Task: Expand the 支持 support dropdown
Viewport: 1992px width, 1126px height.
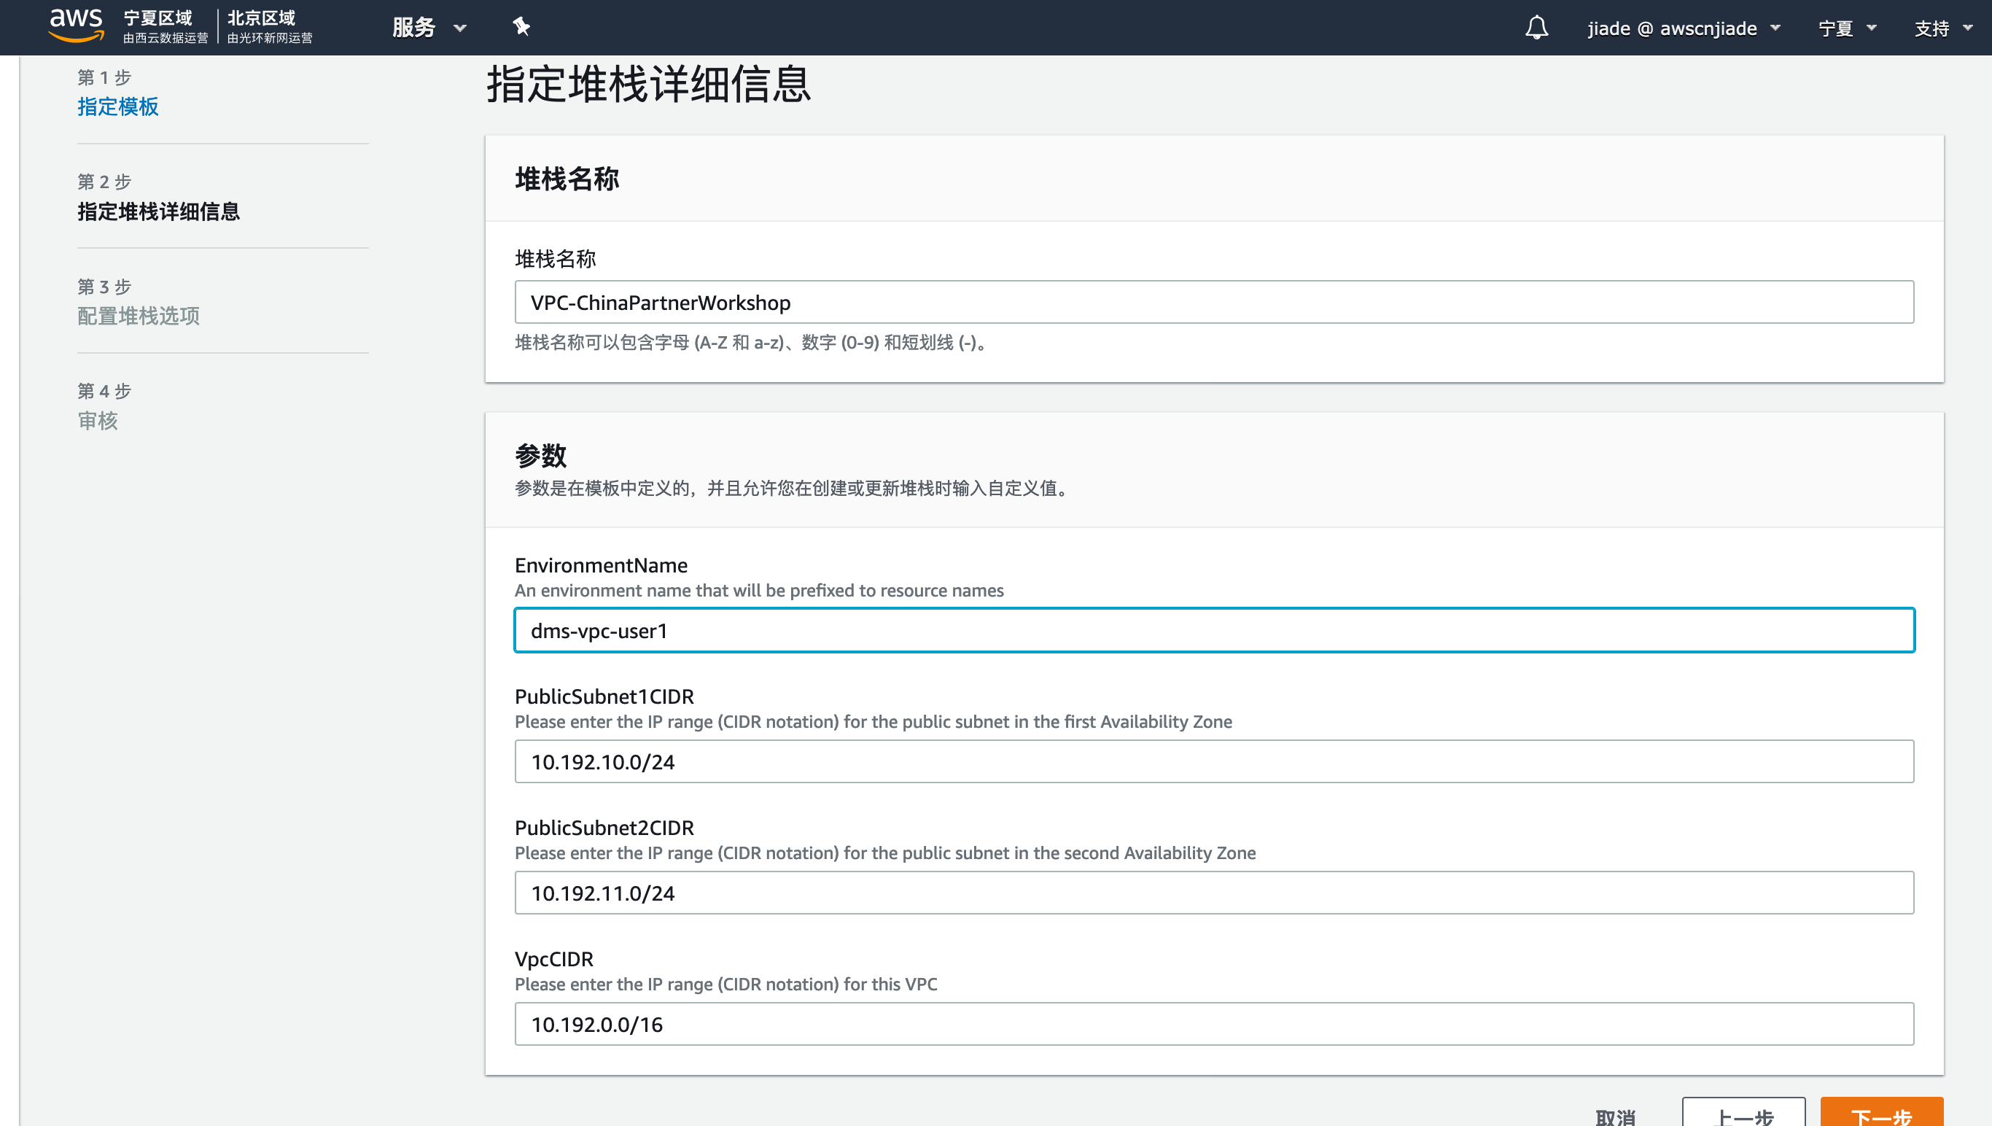Action: click(x=1943, y=27)
